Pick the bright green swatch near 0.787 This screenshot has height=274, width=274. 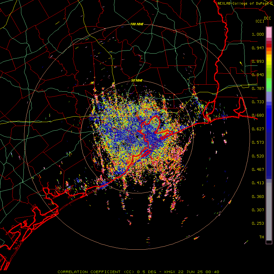tap(269, 83)
